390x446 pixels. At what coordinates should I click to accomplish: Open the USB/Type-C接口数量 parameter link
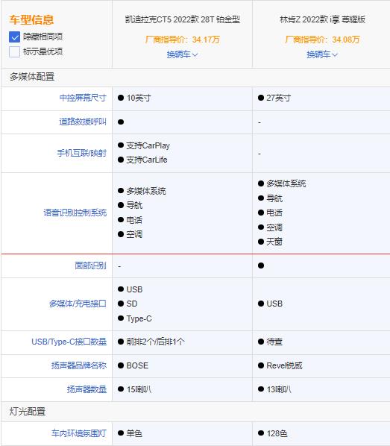[69, 342]
